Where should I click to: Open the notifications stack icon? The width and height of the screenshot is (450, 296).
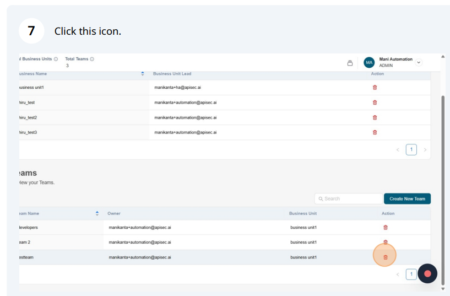click(x=350, y=63)
